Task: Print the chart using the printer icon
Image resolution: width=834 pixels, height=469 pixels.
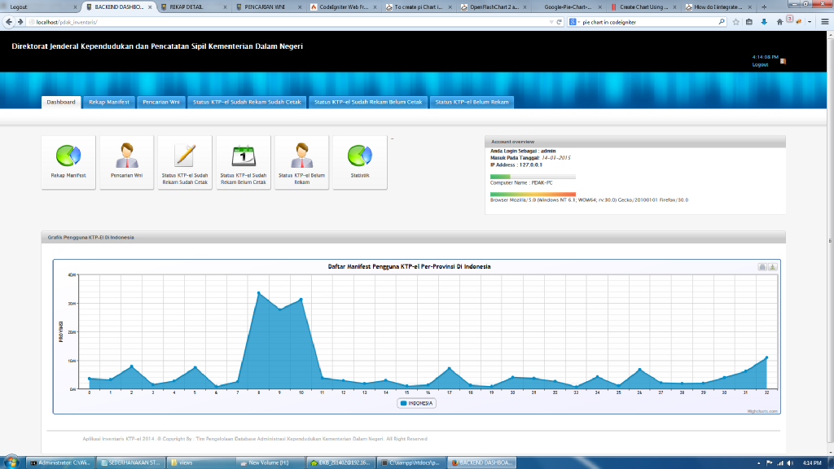Action: [x=762, y=267]
